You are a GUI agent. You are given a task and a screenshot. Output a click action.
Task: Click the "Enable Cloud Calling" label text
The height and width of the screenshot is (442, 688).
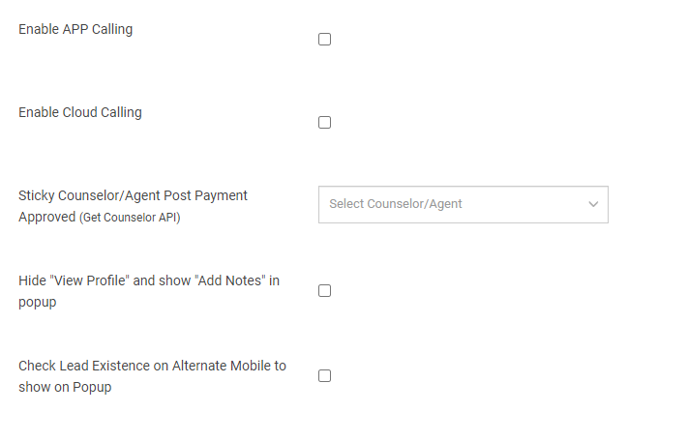point(80,112)
